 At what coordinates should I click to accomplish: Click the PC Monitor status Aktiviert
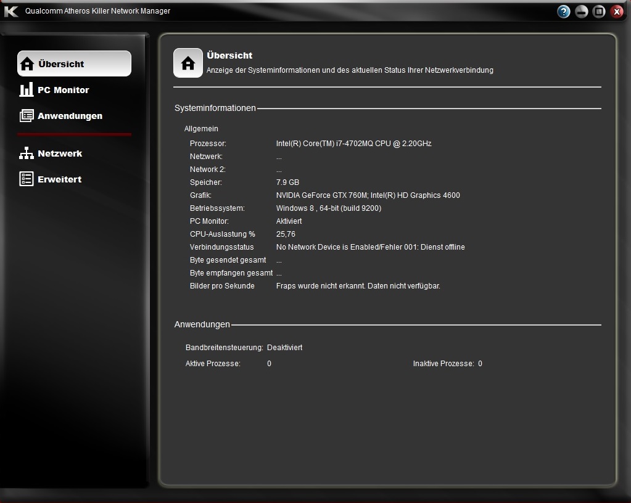click(x=289, y=221)
